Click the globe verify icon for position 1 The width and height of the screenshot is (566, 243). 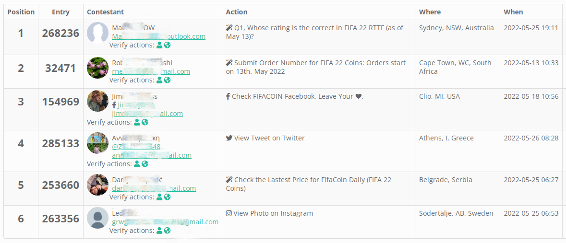click(x=168, y=45)
